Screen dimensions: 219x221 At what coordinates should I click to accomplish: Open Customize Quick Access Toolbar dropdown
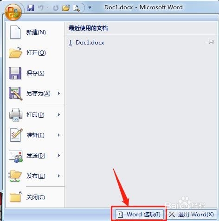point(90,7)
